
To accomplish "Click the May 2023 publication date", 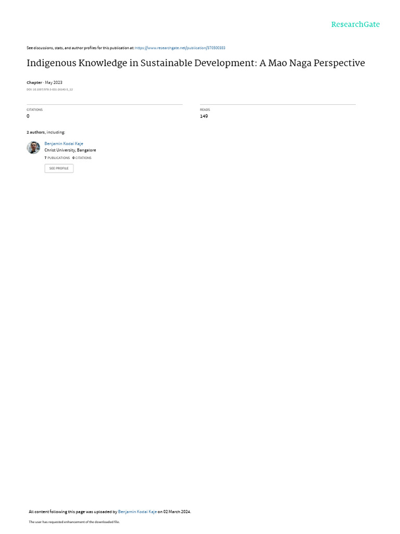I will [x=54, y=83].
